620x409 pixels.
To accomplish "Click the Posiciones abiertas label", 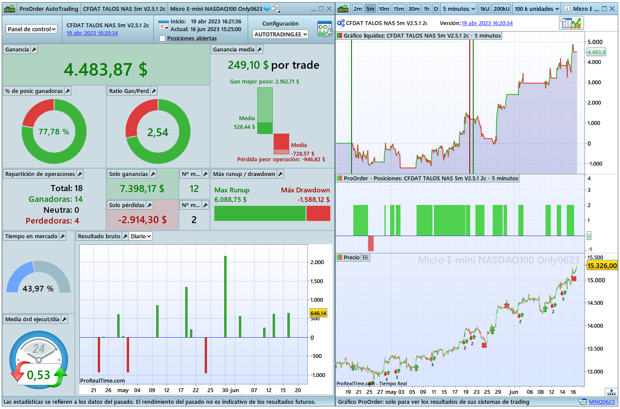I will [x=192, y=38].
